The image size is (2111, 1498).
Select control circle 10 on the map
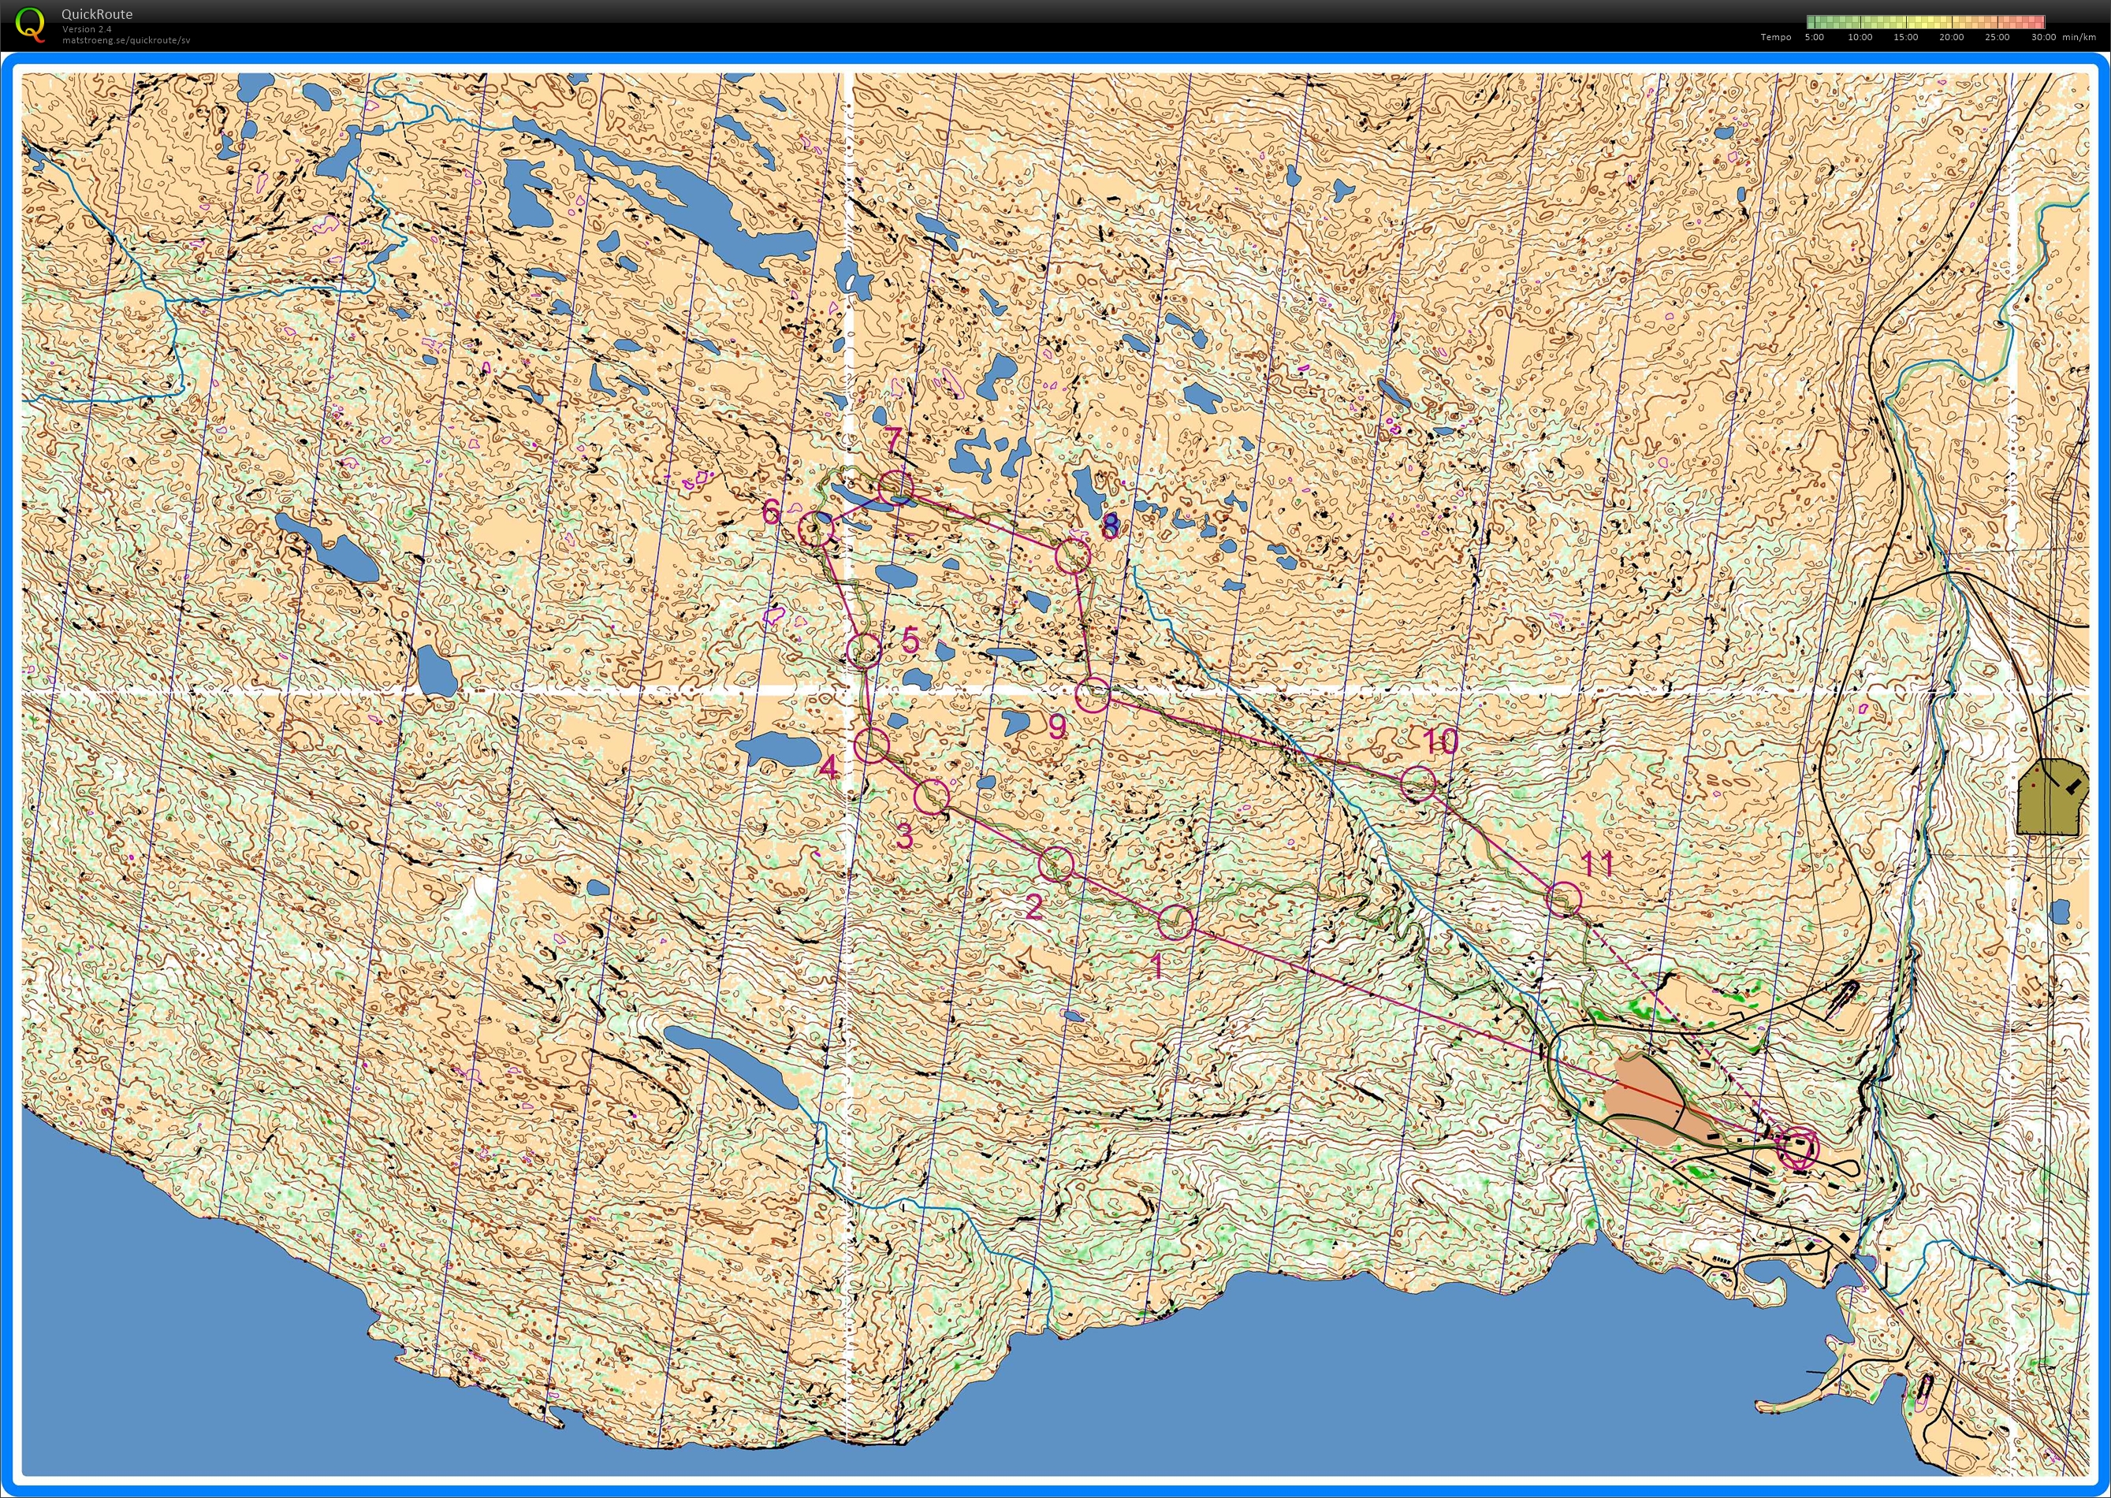tap(1418, 783)
